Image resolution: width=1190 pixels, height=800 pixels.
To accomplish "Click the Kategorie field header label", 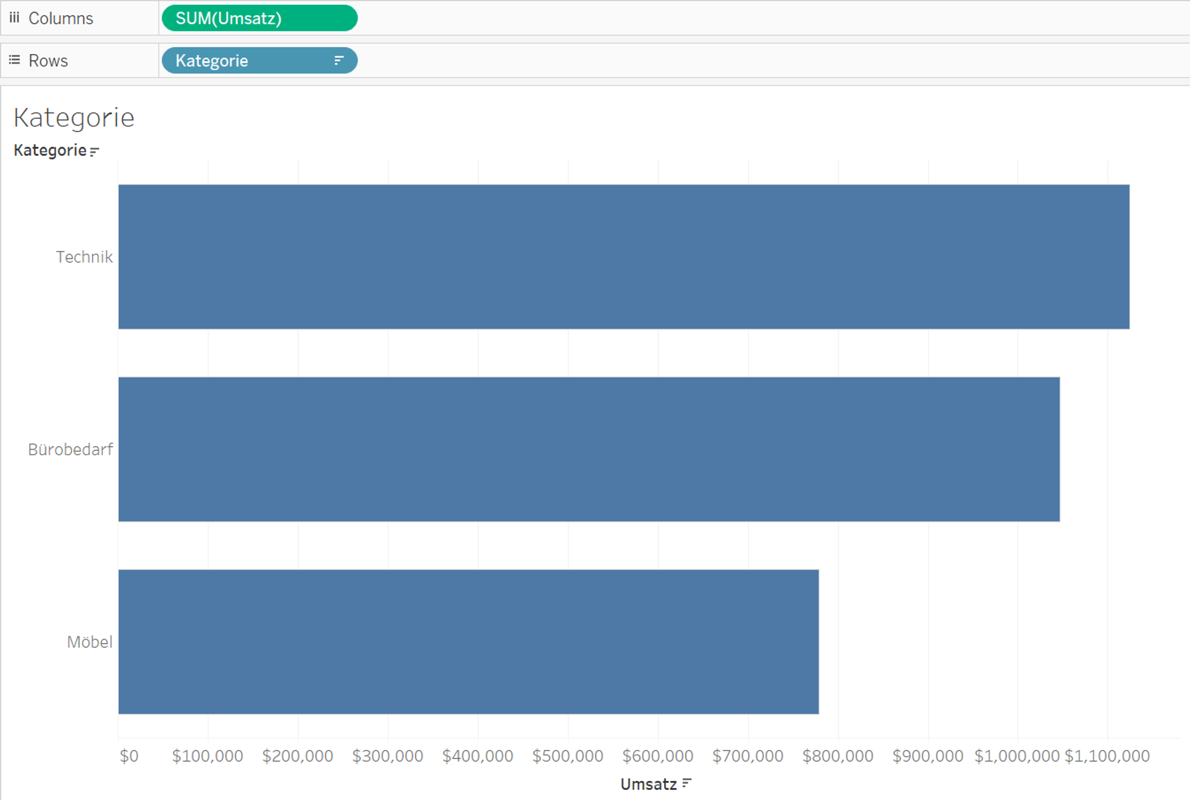I will pyautogui.click(x=50, y=151).
